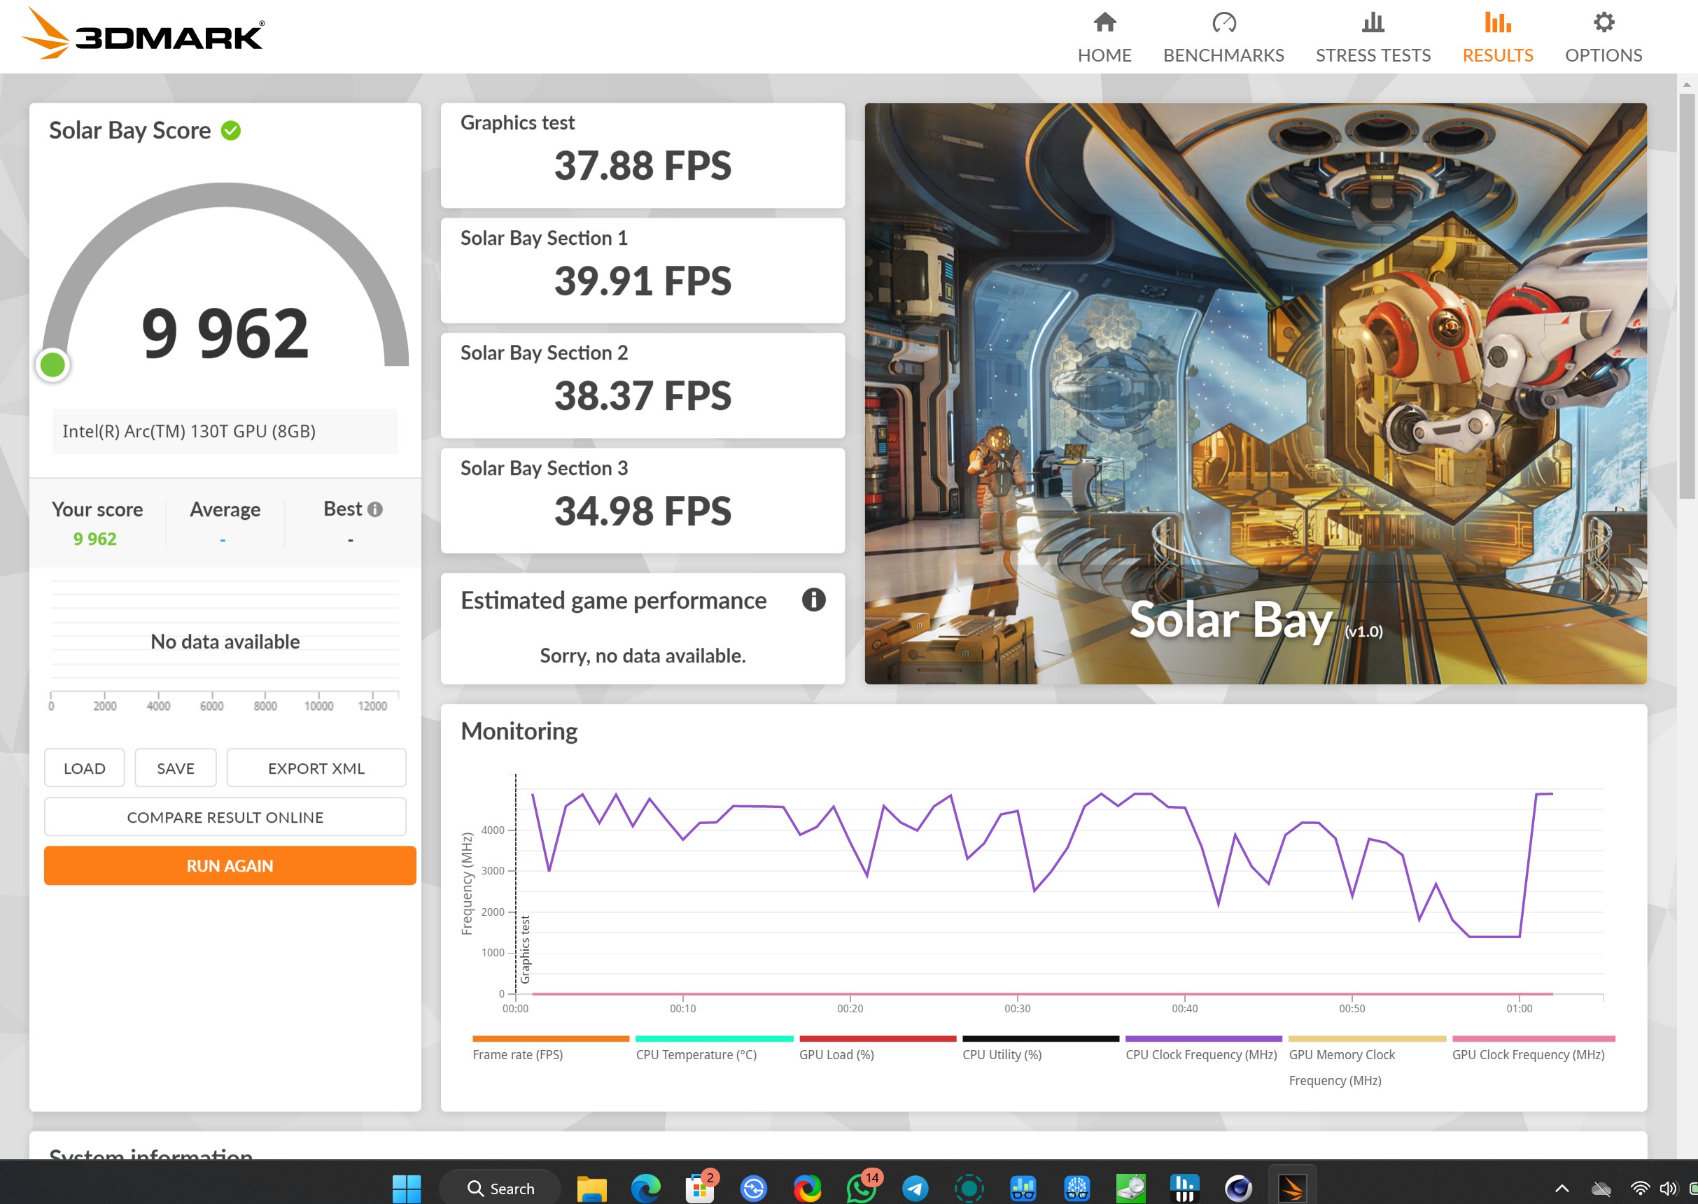
Task: Click the green valid-score checkmark icon
Action: tap(231, 131)
